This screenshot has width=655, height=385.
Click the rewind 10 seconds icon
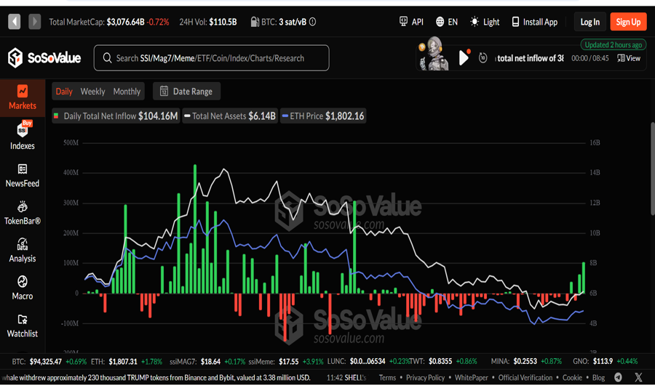[483, 58]
